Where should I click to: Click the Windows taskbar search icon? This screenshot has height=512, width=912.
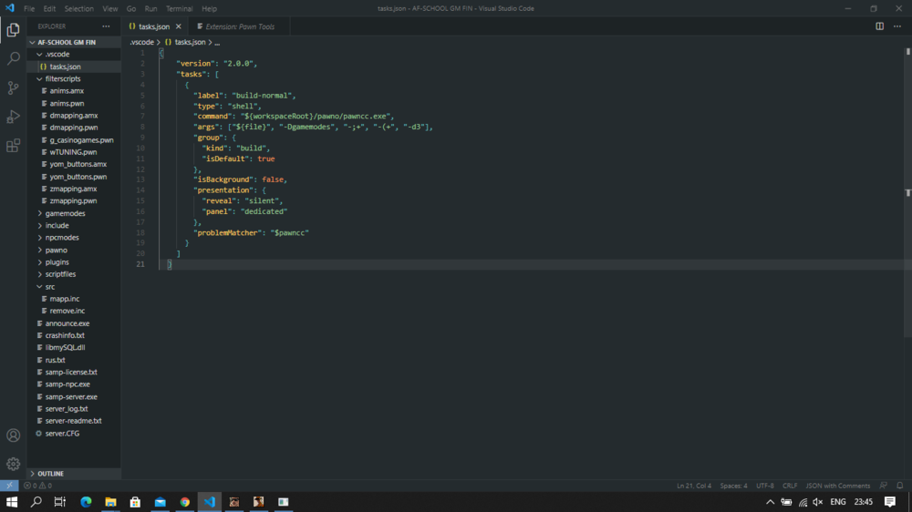coord(36,502)
